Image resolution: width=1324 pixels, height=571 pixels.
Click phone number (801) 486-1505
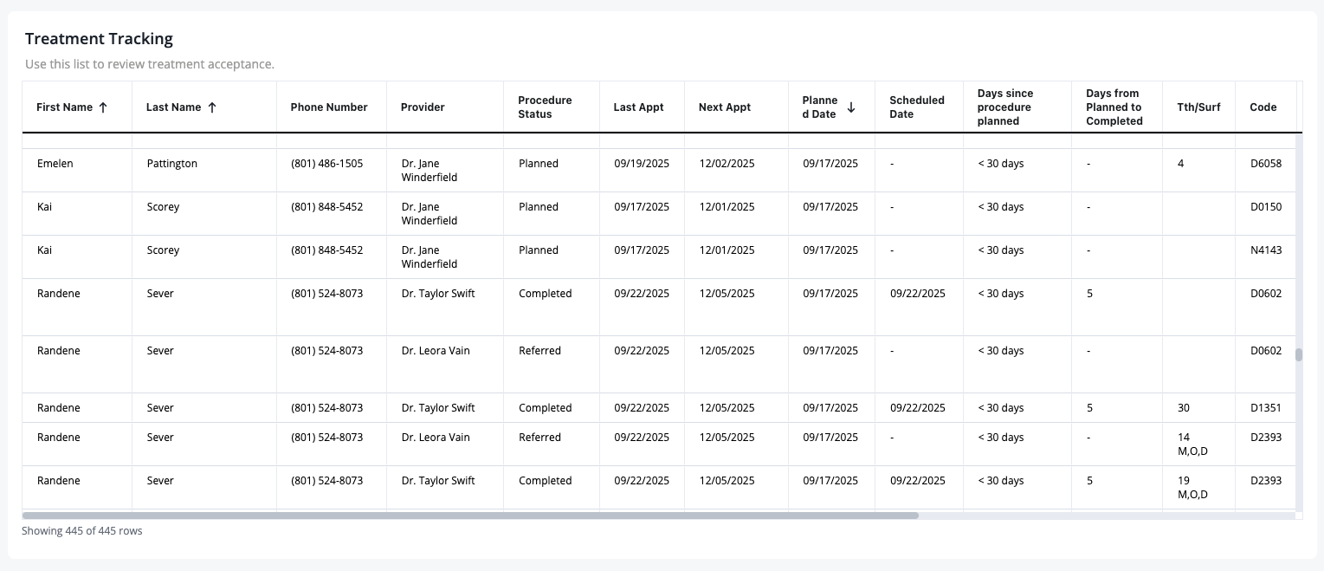[x=327, y=164]
